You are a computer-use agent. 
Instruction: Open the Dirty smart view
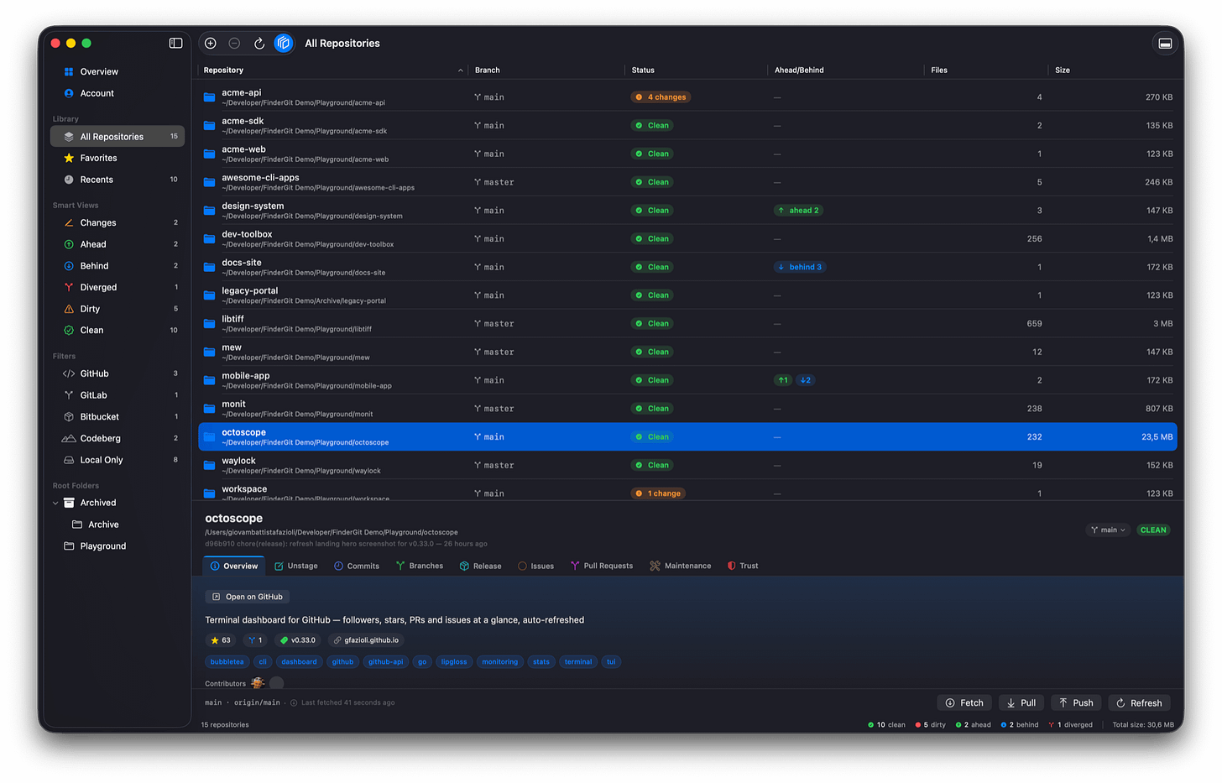click(x=117, y=309)
